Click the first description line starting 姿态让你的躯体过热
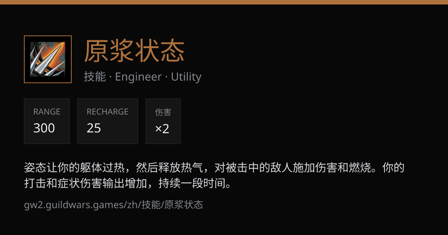The height and width of the screenshot is (235, 448). (214, 168)
